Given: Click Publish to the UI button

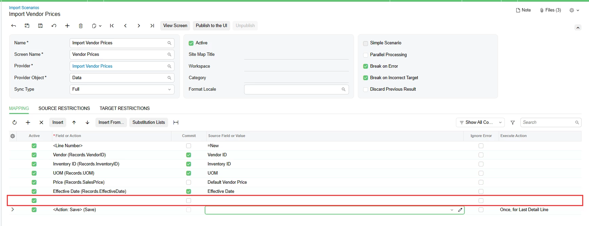Looking at the screenshot, I should [x=211, y=26].
